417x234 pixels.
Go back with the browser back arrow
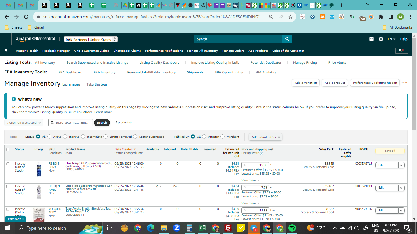click(7, 17)
